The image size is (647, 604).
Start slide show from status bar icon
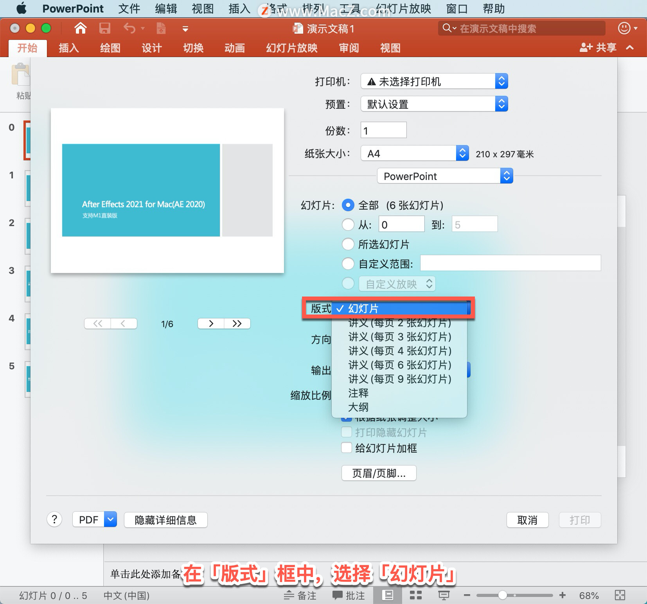[x=444, y=595]
